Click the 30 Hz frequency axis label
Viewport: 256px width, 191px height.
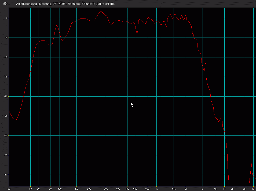[x=9, y=189]
